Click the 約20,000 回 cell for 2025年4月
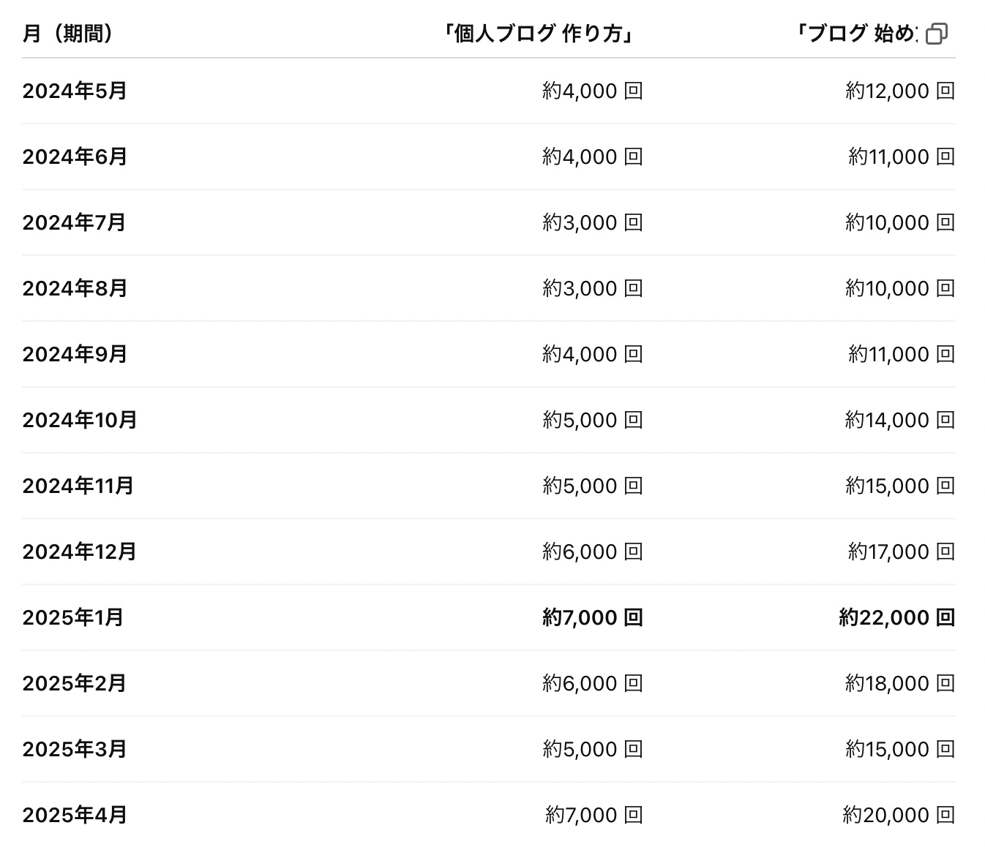This screenshot has height=847, width=985. click(x=899, y=815)
